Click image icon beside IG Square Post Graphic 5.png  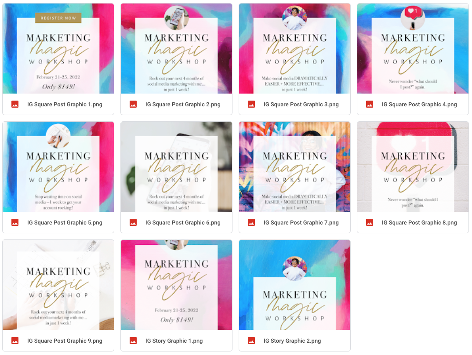15,222
